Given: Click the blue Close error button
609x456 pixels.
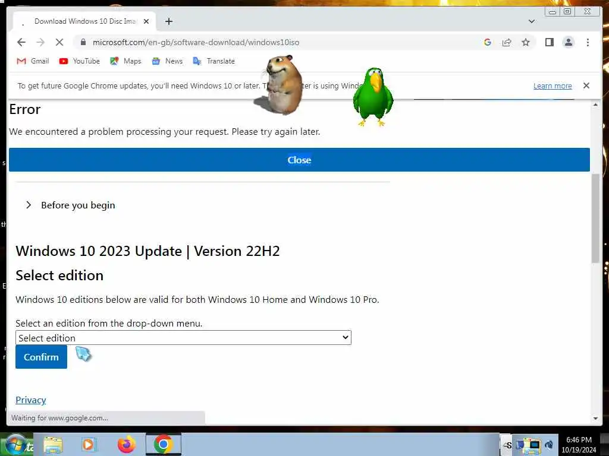Looking at the screenshot, I should (x=299, y=160).
